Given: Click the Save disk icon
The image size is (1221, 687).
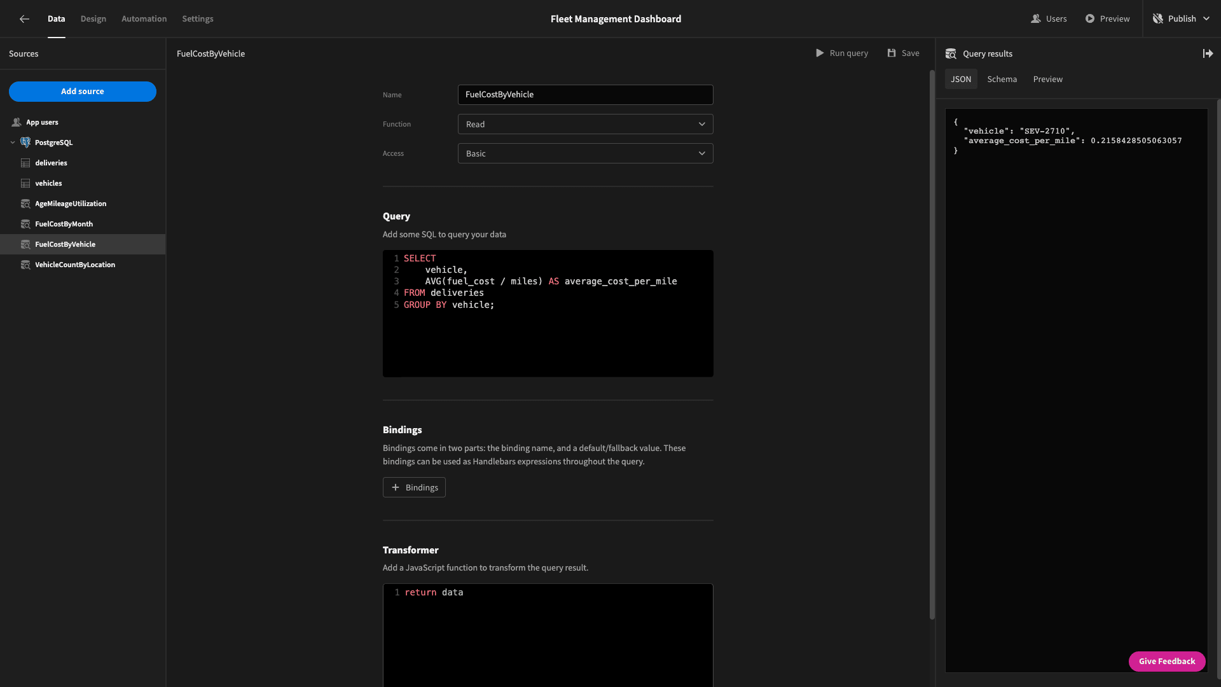Looking at the screenshot, I should (x=892, y=53).
